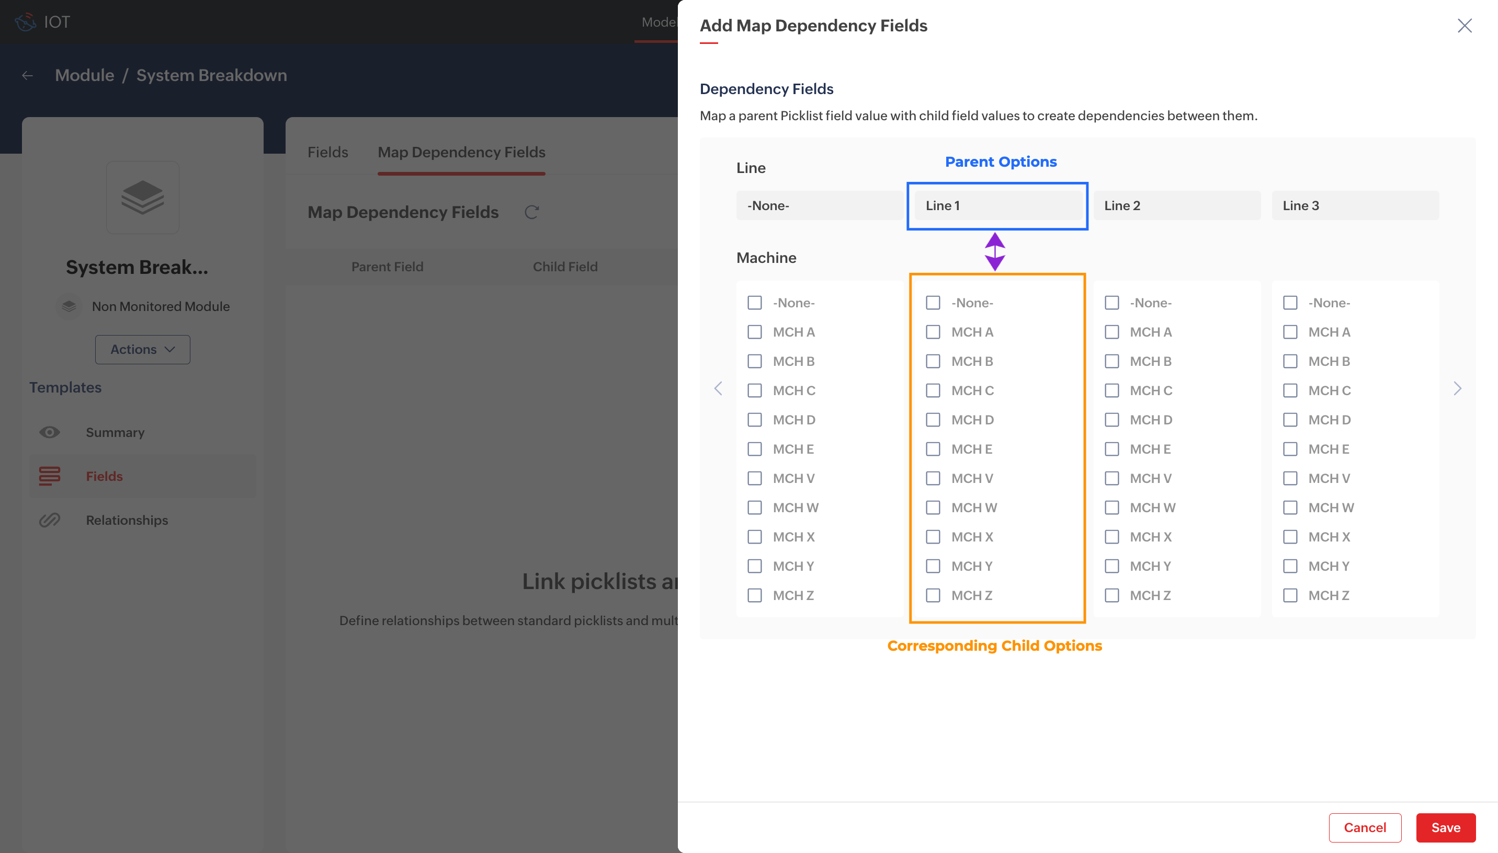Close the Add Map Dependency Fields panel
Viewport: 1498px width, 853px height.
1464,26
